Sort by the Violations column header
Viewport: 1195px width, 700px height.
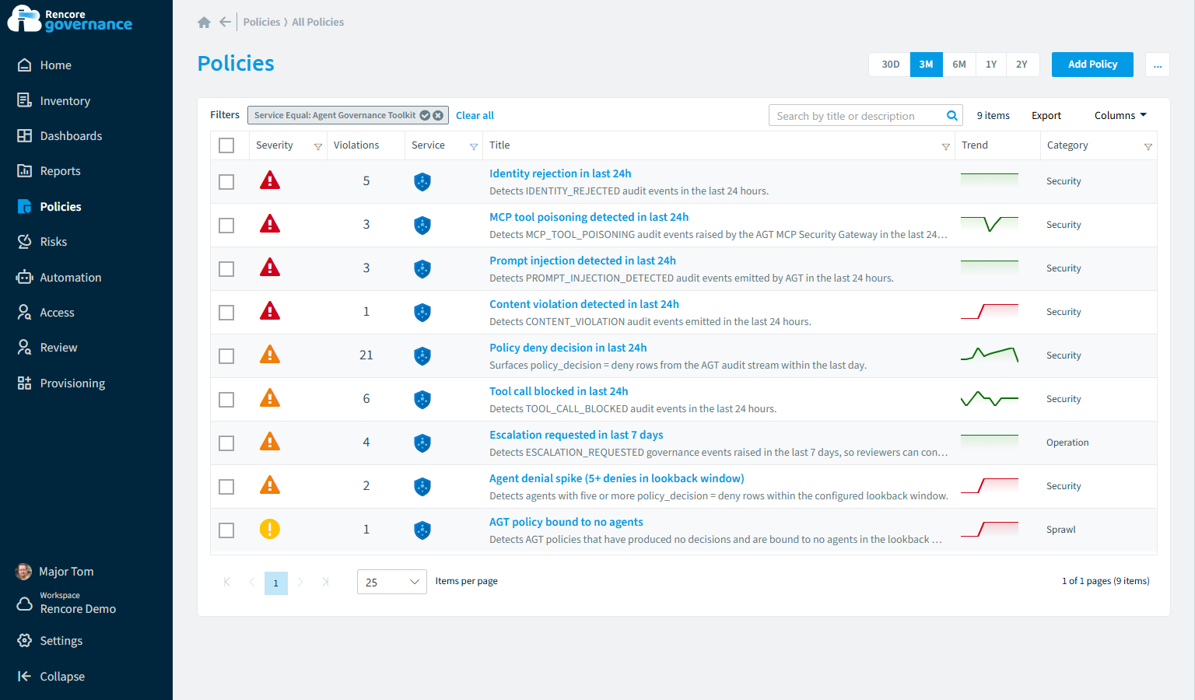click(356, 145)
